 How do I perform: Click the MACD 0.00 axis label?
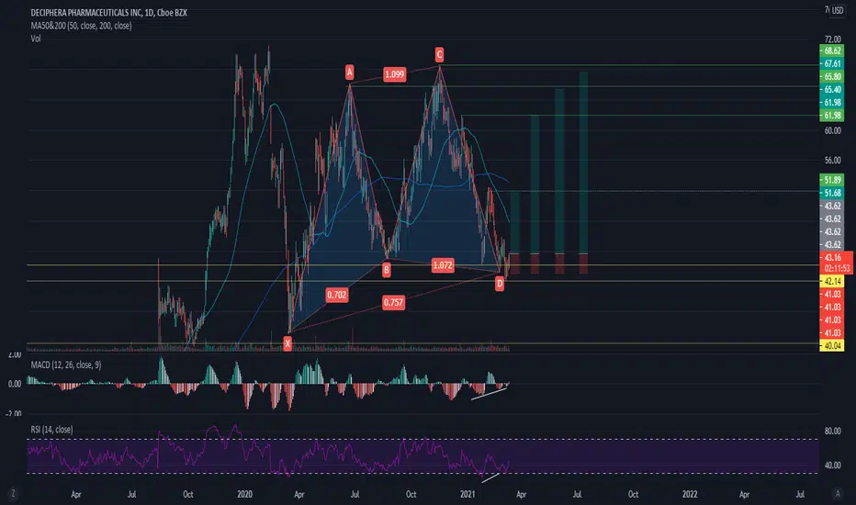(x=15, y=384)
